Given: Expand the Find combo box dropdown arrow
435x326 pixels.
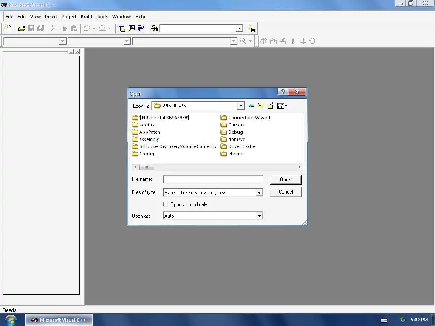Looking at the screenshot, I should [x=240, y=28].
